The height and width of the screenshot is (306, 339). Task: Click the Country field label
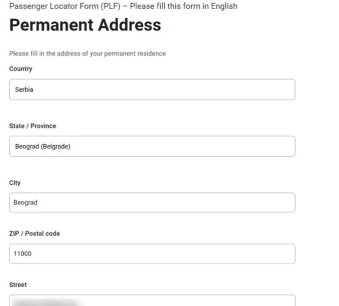(21, 69)
